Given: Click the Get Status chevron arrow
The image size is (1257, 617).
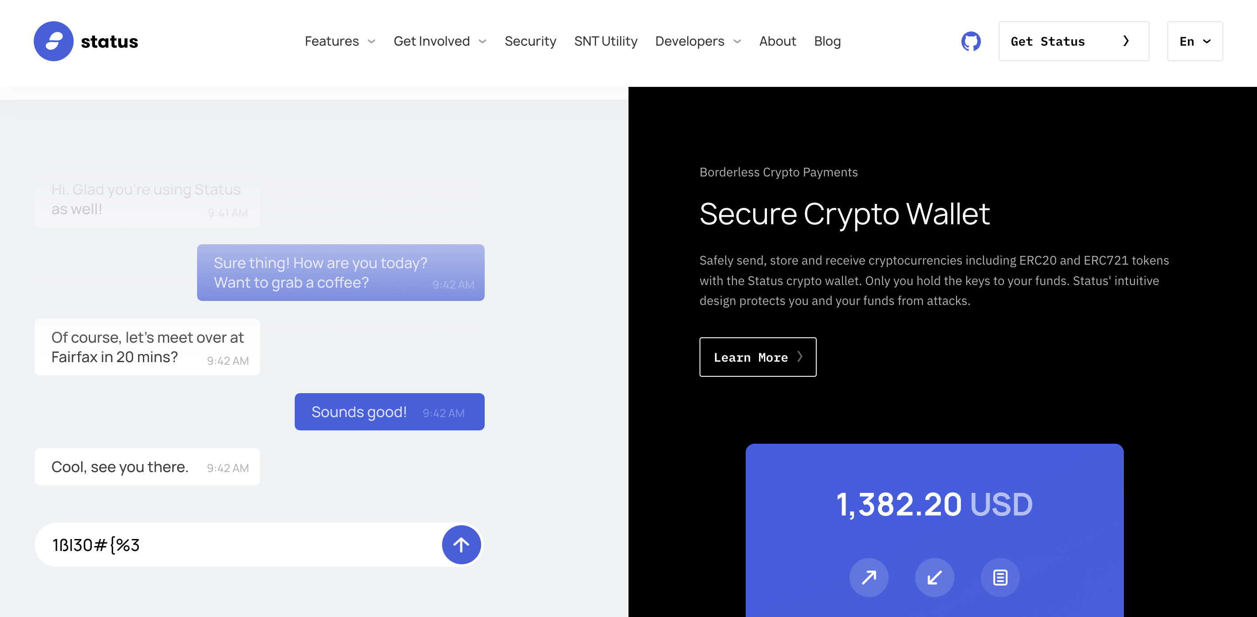Looking at the screenshot, I should (1126, 41).
